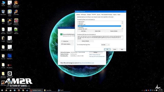
Task: Restore Defaults for excluded file types
Action: [85, 41]
